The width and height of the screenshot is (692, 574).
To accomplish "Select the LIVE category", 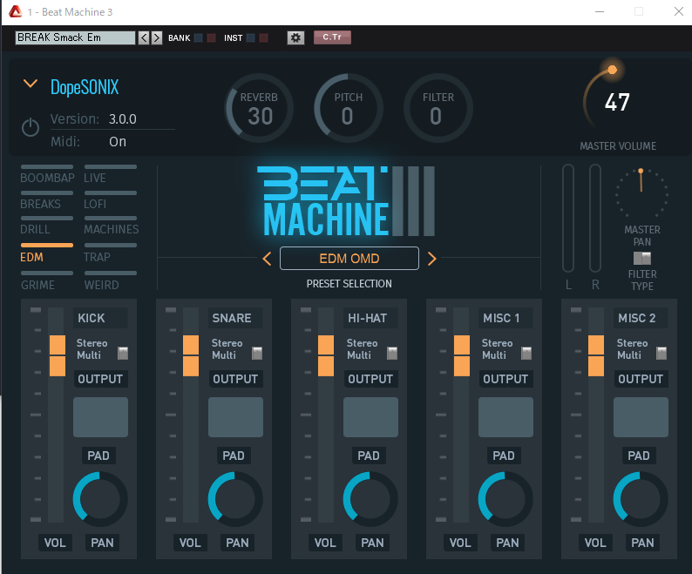I will [x=111, y=174].
